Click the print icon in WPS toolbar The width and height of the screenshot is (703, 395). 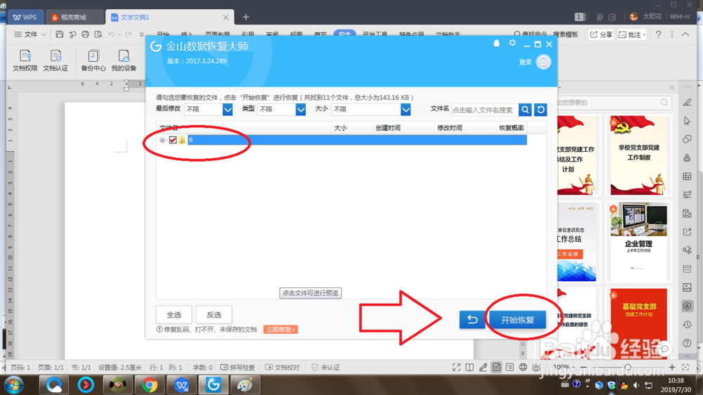(85, 34)
